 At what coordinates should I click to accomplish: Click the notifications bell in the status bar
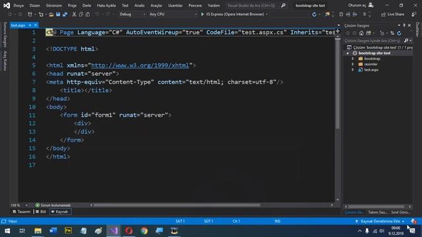point(413,221)
